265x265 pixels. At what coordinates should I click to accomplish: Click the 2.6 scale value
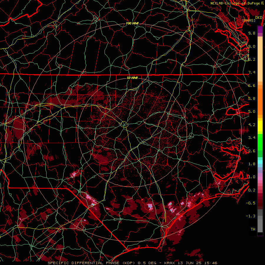pyautogui.click(x=252, y=151)
